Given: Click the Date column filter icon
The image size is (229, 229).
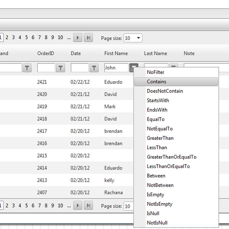Looking at the screenshot, I should [94, 68].
